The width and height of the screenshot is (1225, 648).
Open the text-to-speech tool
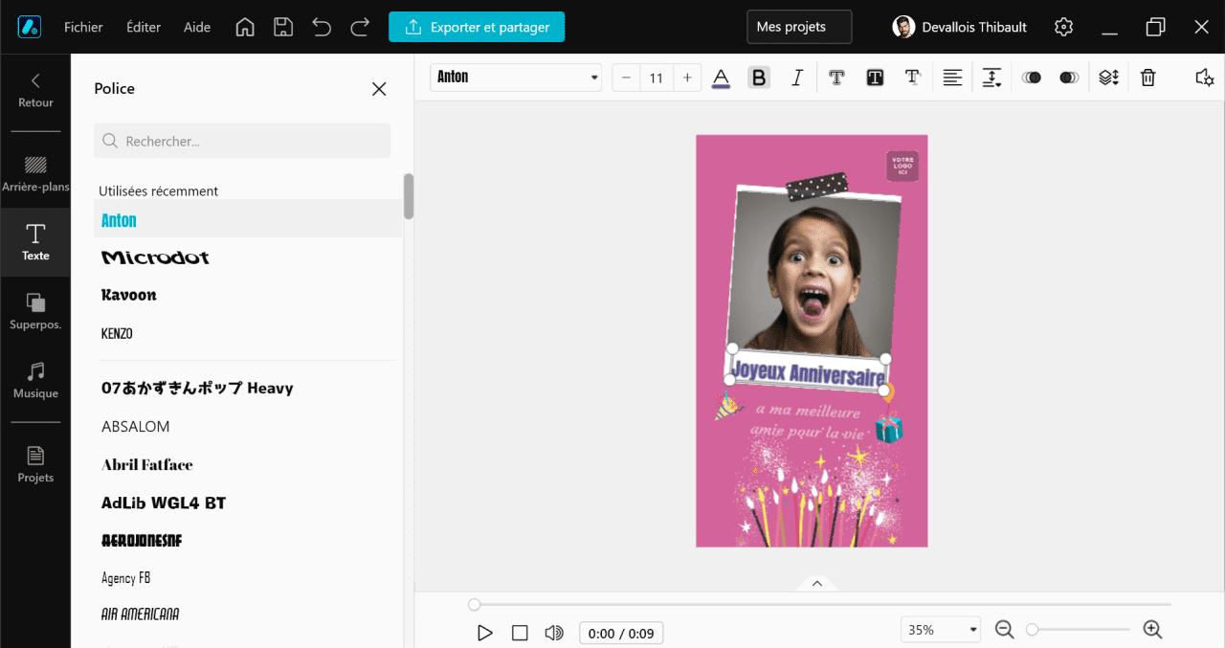pos(1204,77)
